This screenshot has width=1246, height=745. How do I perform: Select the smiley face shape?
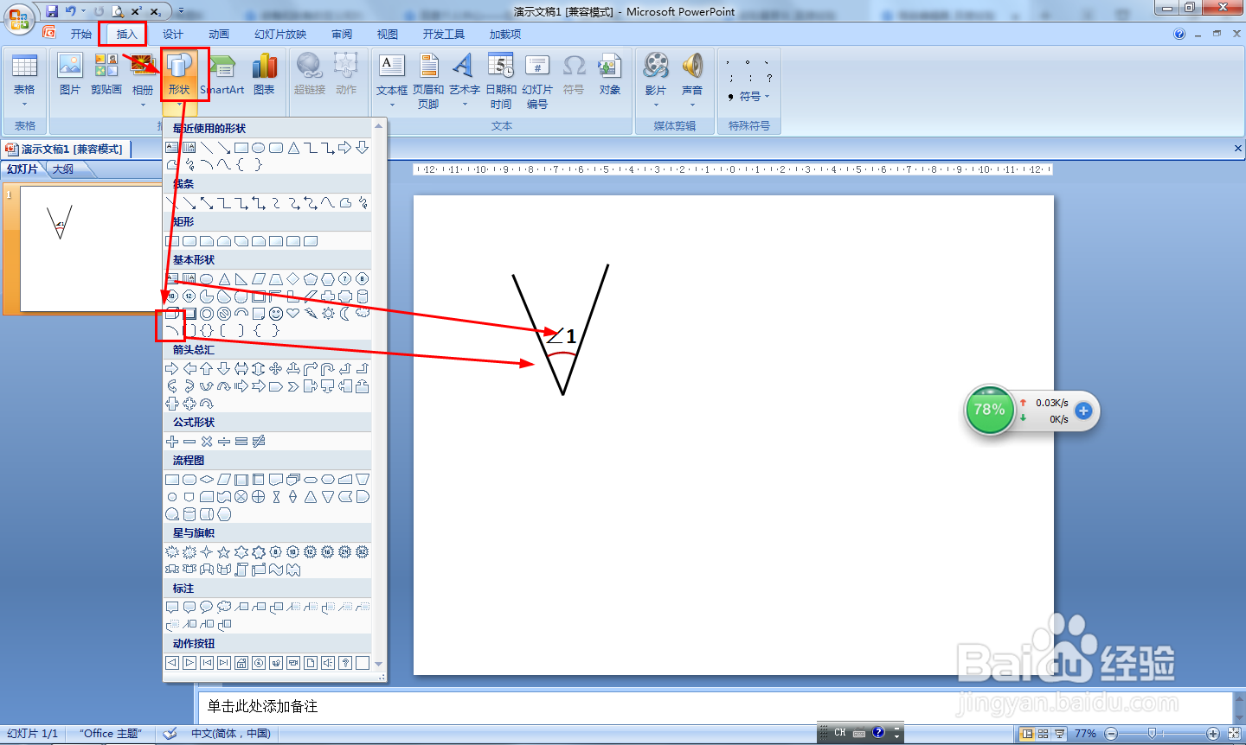click(276, 313)
